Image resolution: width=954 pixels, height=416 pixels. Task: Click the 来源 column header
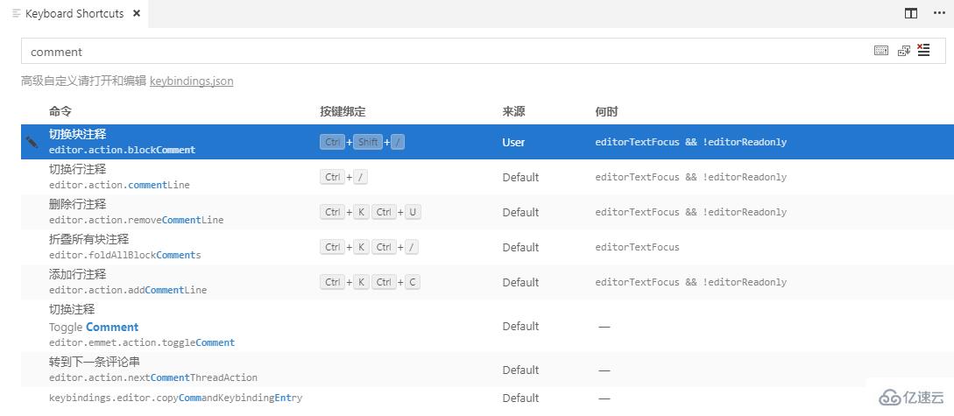click(513, 112)
